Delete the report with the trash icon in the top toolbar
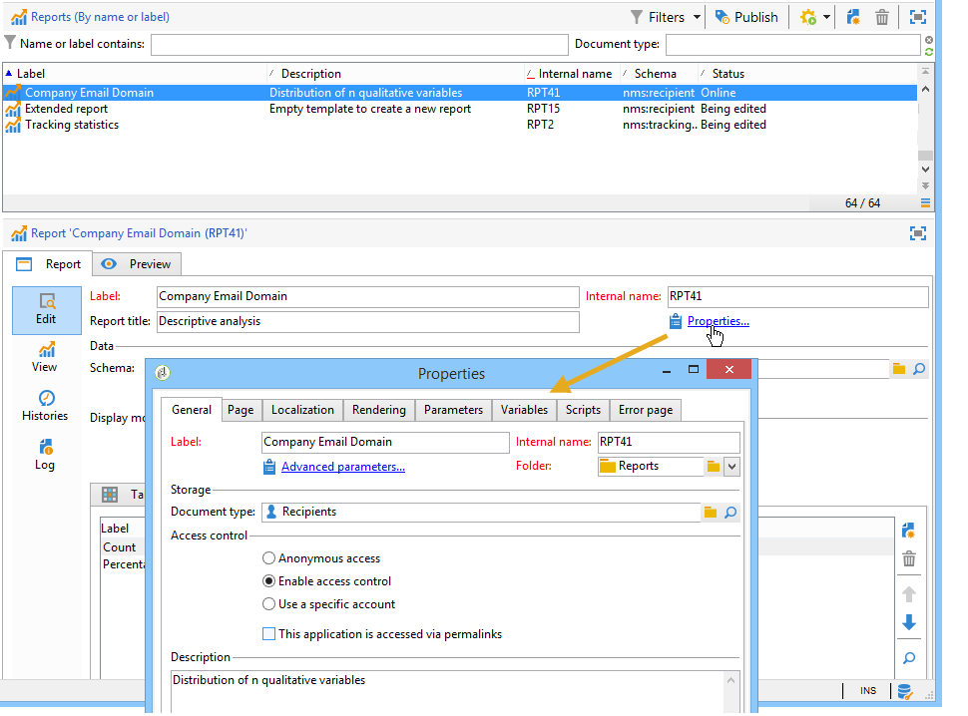Screen dimensions: 968x716 (x=881, y=17)
